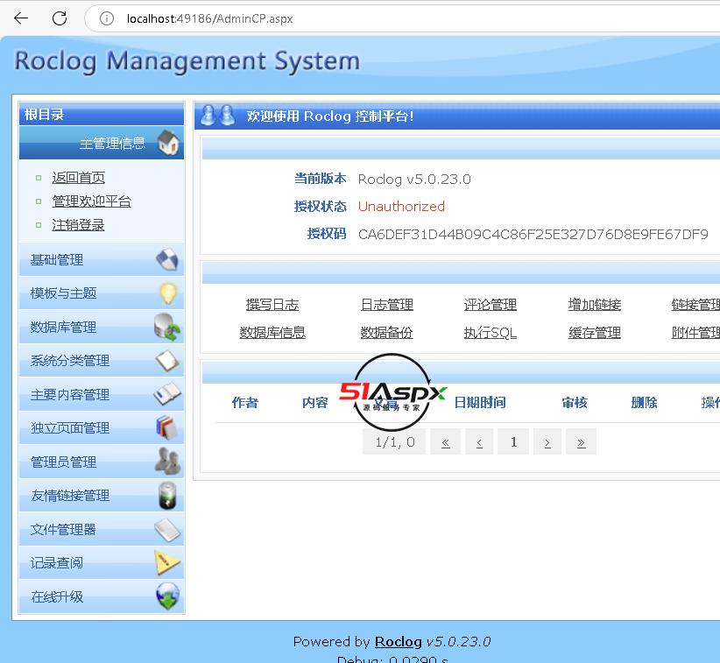Viewport: 720px width, 663px height.
Task: Expand the 独立页面管理 sidebar section
Action: point(102,428)
